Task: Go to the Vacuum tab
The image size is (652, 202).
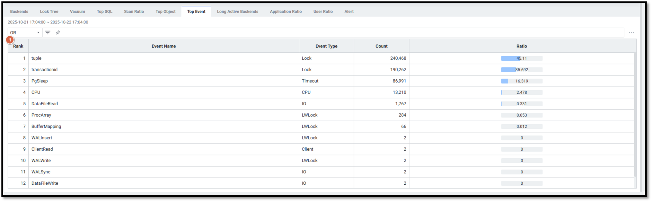Action: click(x=77, y=12)
